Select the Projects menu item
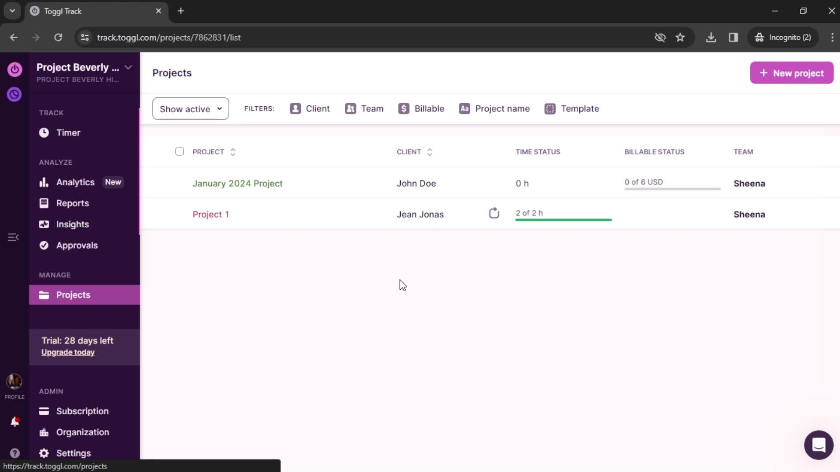 tap(73, 295)
